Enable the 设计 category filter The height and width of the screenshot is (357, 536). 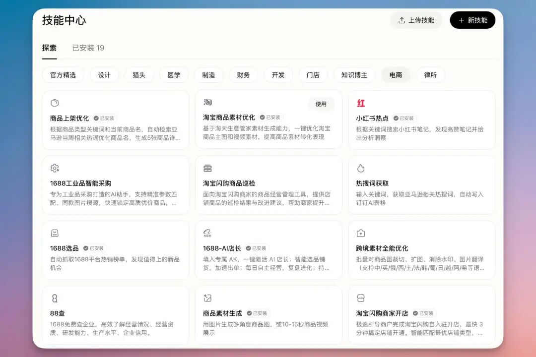point(104,75)
